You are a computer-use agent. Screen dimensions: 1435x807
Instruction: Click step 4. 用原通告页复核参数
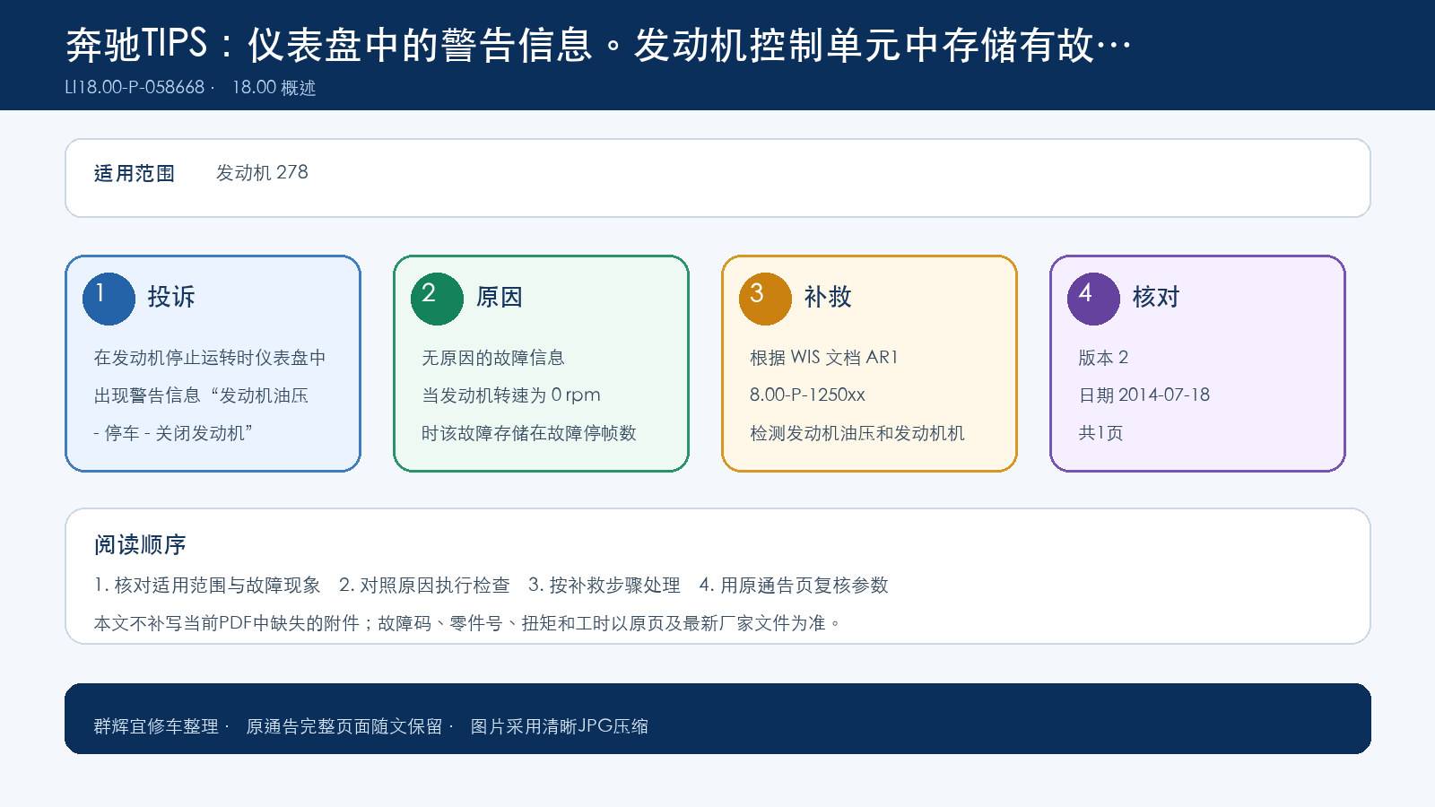[x=794, y=586]
